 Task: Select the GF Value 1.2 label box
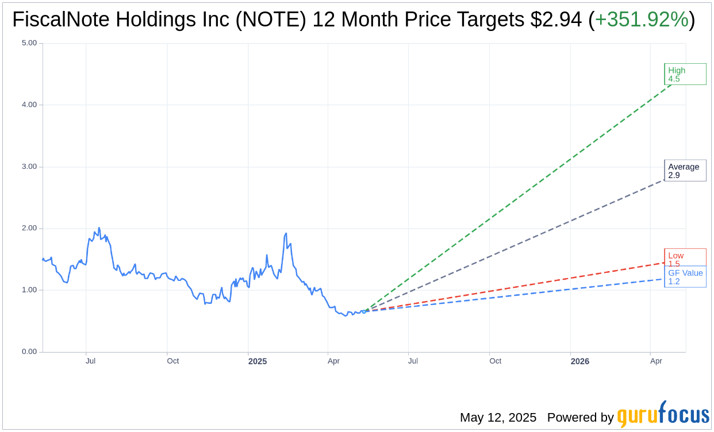[x=685, y=277]
